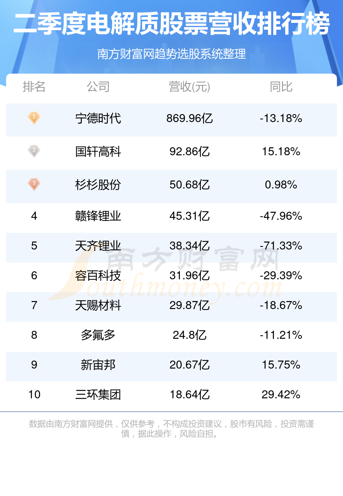Click company name 多氟多
This screenshot has height=496, width=343.
[x=98, y=335]
